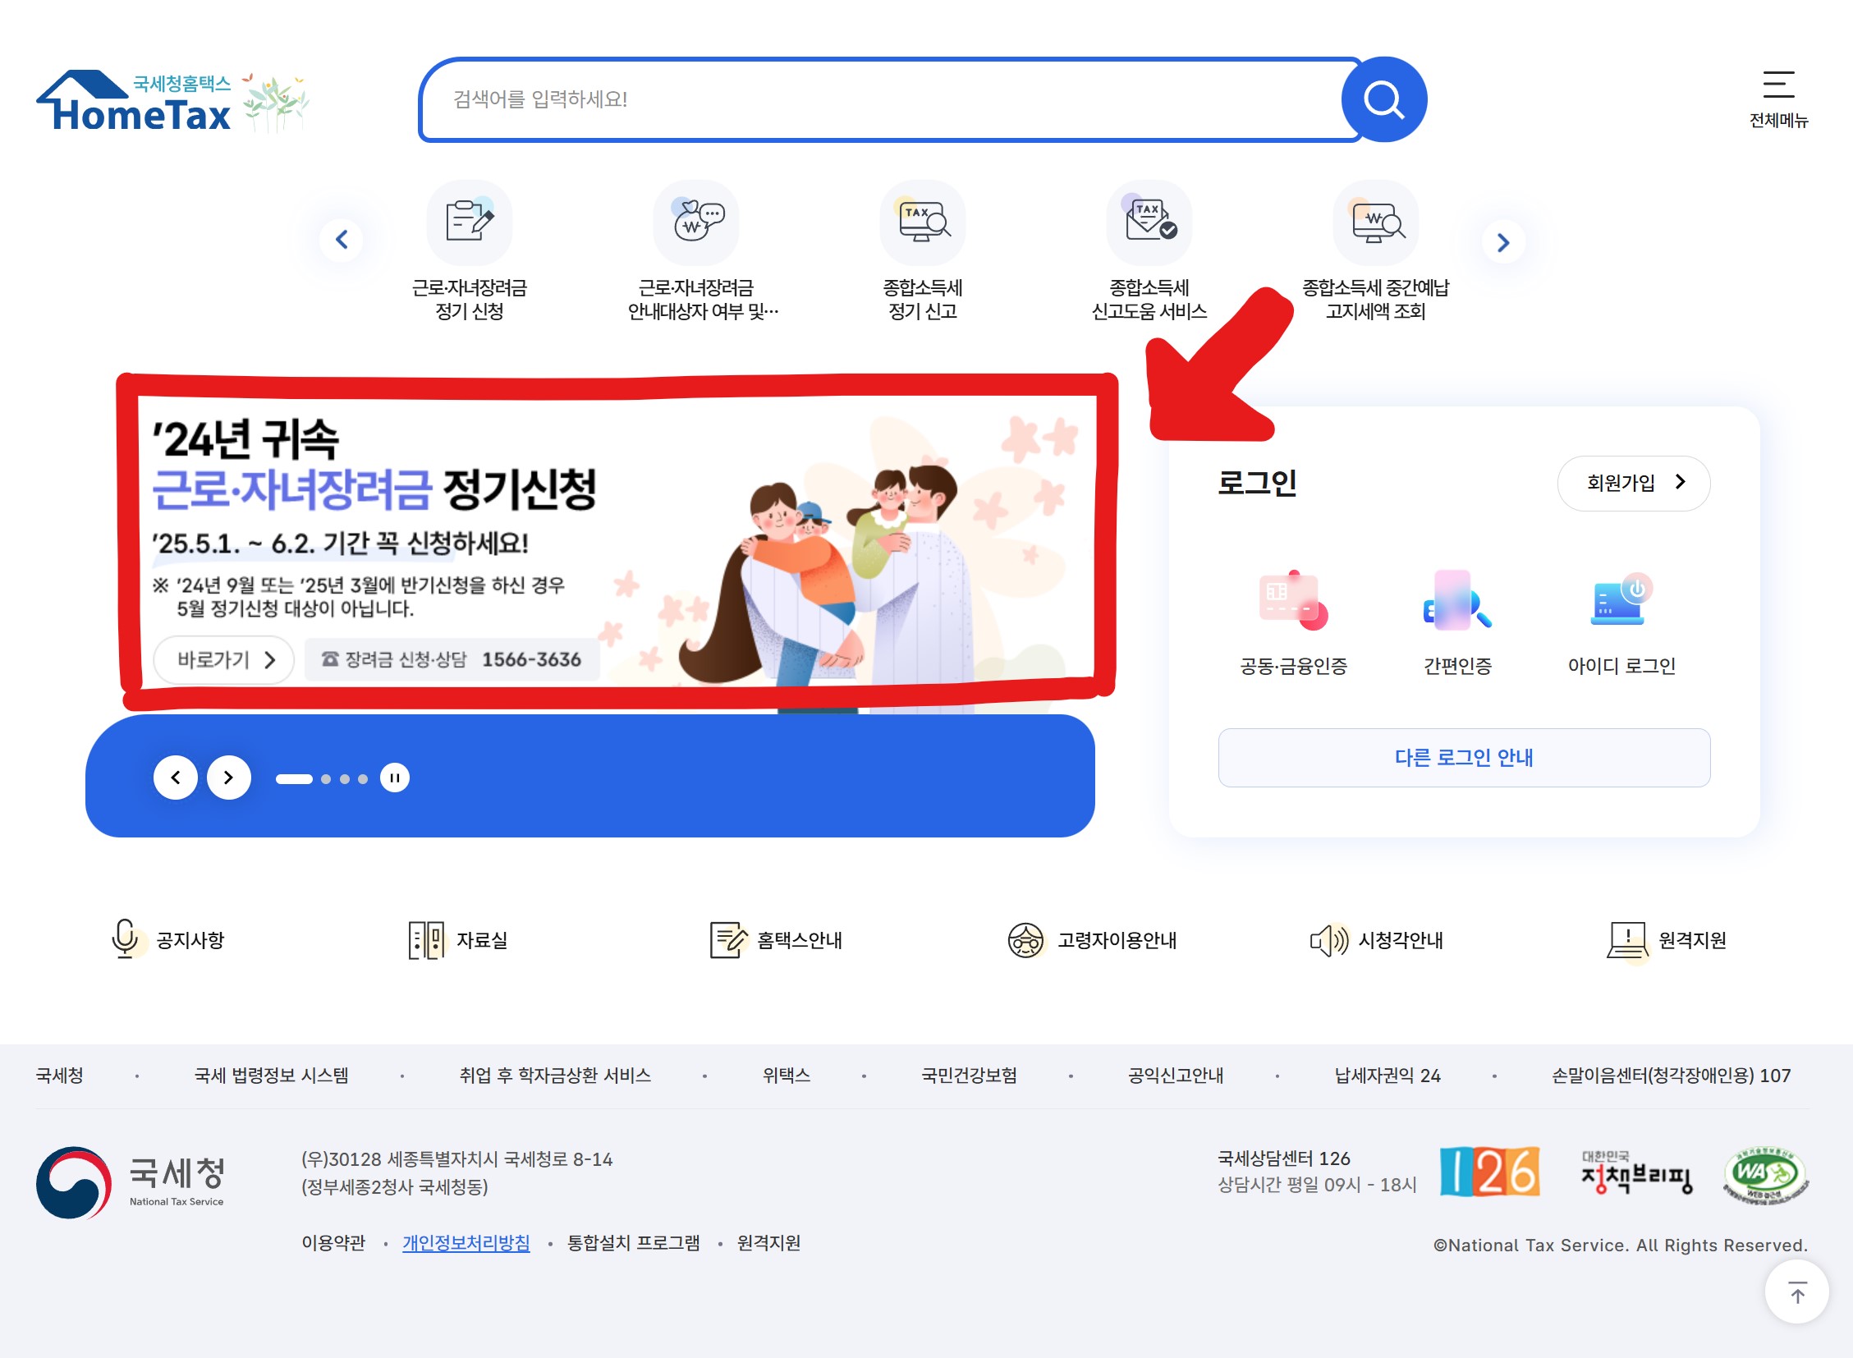Image resolution: width=1853 pixels, height=1358 pixels.
Task: Open 개인정보처리방침 link
Action: click(x=466, y=1243)
